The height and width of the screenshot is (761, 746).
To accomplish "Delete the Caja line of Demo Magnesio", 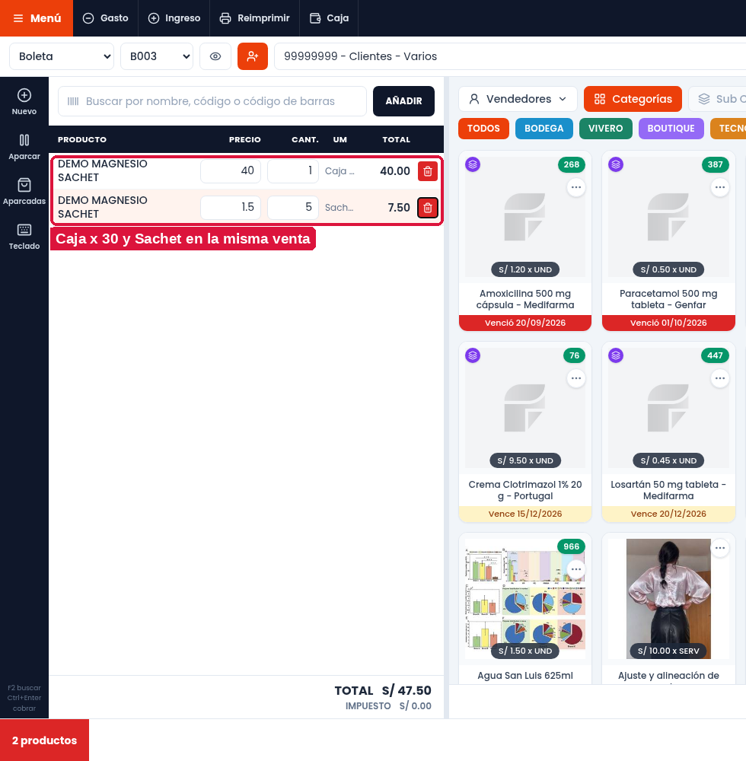I will [428, 171].
